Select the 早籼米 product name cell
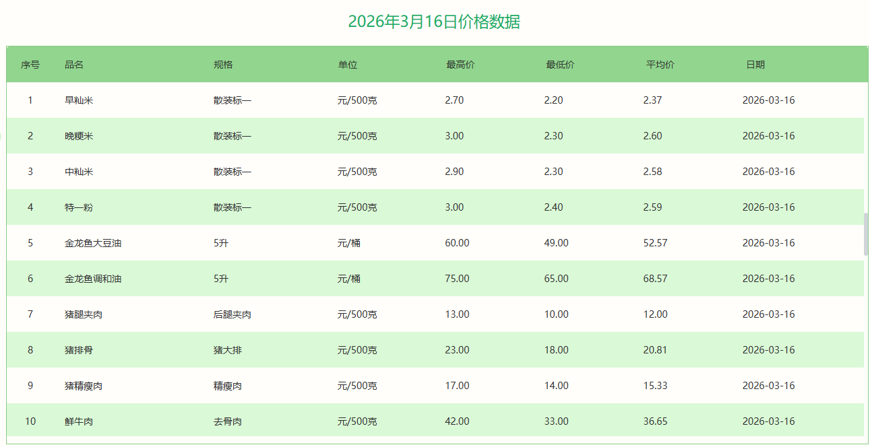This screenshot has height=447, width=870. 79,100
